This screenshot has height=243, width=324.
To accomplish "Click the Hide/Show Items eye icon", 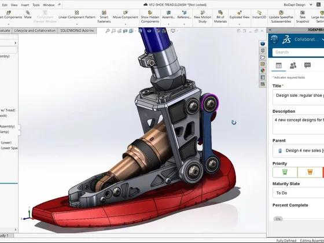I will pyautogui.click(x=149, y=31).
